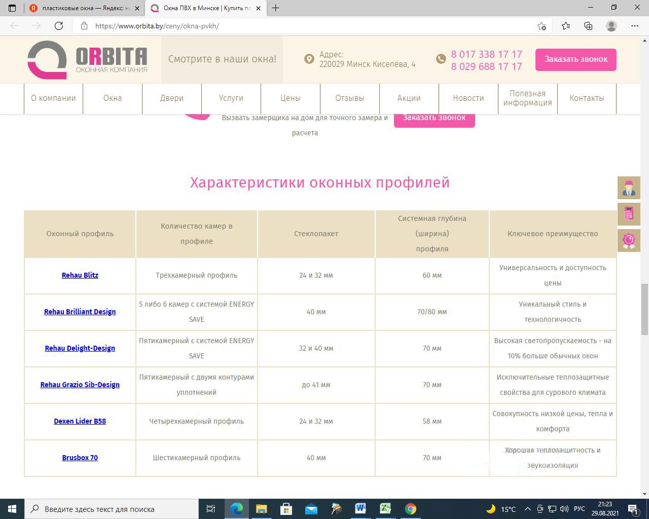Image resolution: width=649 pixels, height=519 pixels.
Task: Click the page vertical scrollbar thumb
Action: pyautogui.click(x=644, y=309)
